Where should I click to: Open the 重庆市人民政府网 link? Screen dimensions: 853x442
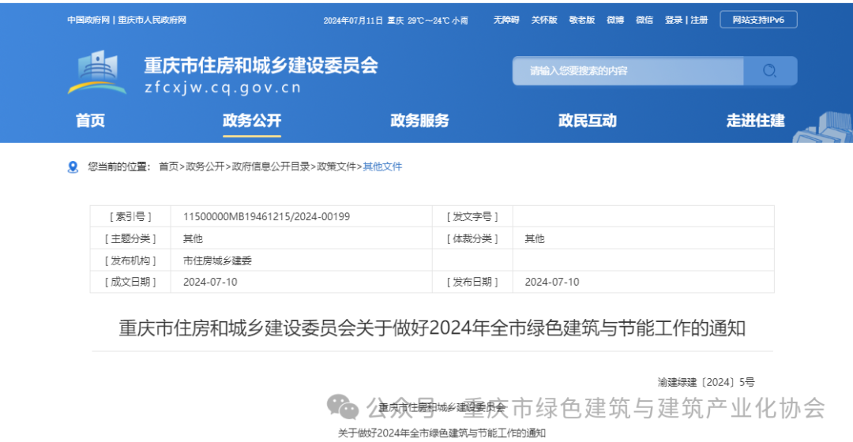pos(152,20)
